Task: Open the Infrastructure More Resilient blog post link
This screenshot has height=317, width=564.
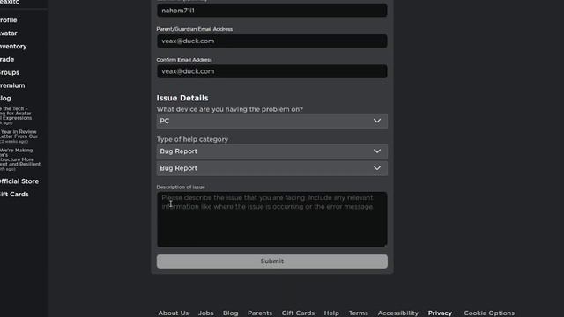Action: 20,159
